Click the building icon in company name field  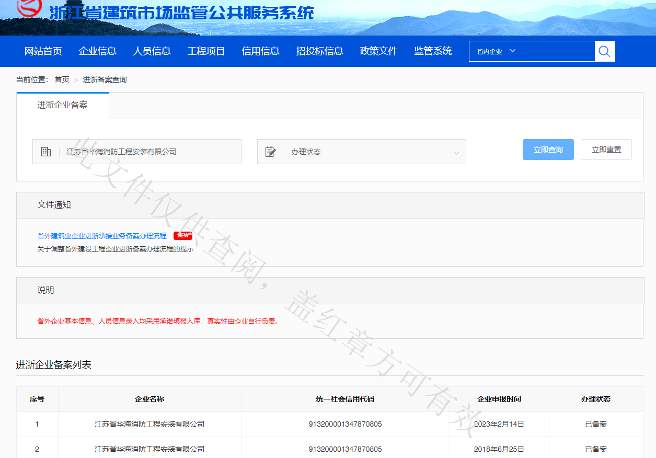(46, 152)
